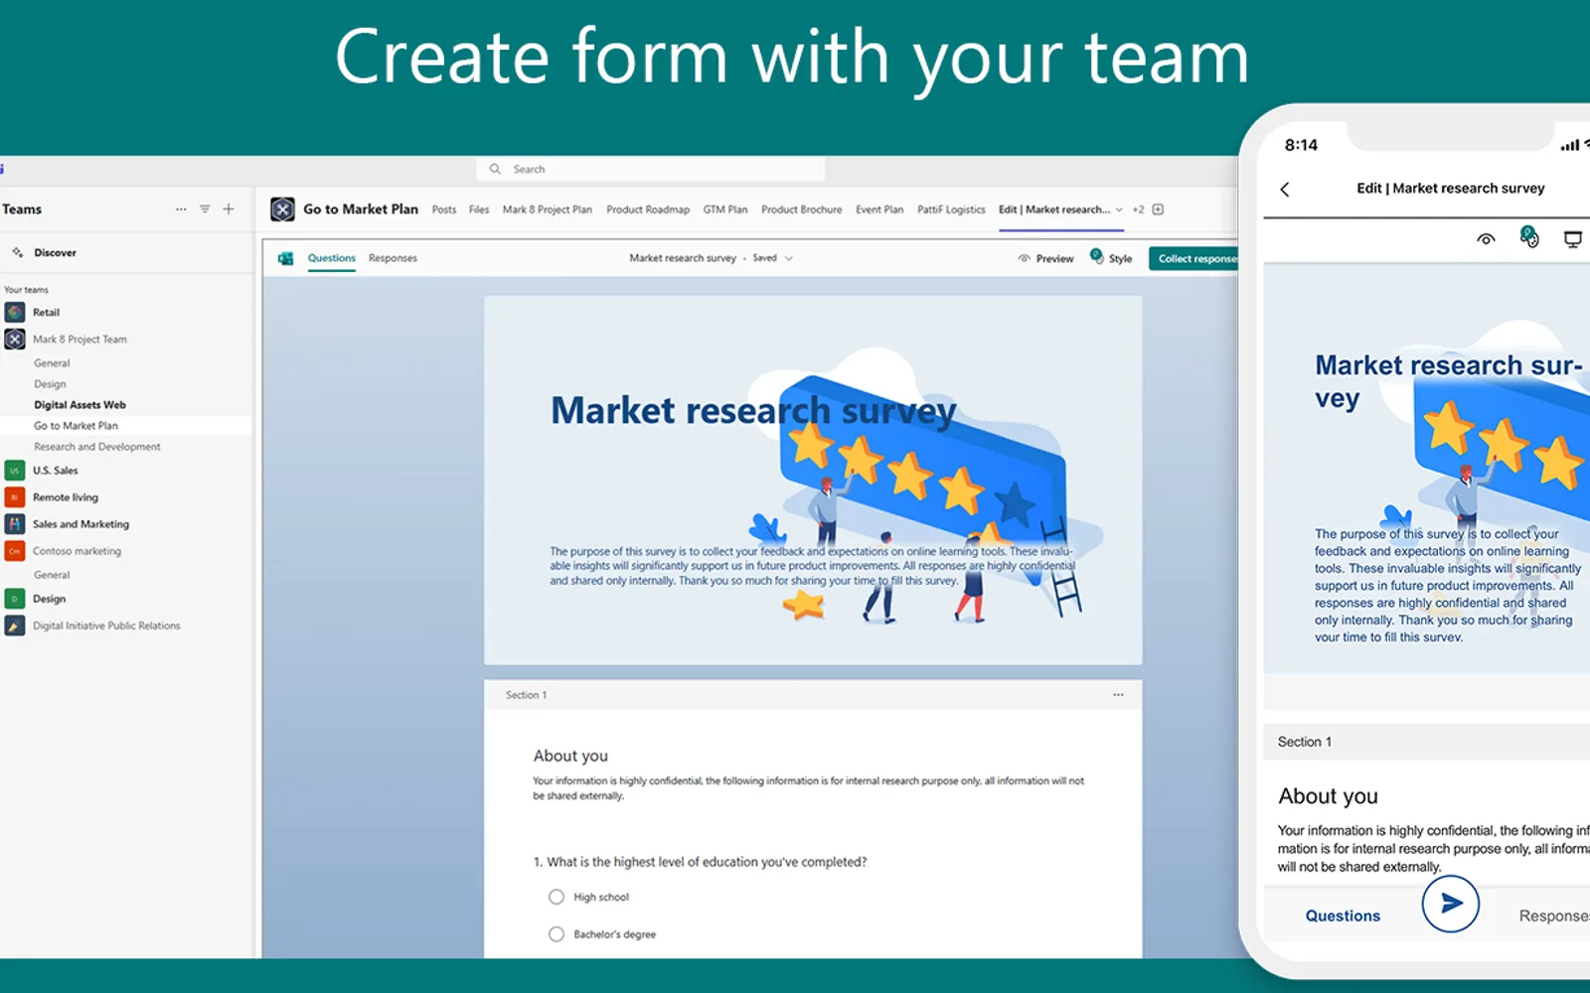1590x993 pixels.
Task: Click Preview with the eye icon
Action: click(1045, 259)
